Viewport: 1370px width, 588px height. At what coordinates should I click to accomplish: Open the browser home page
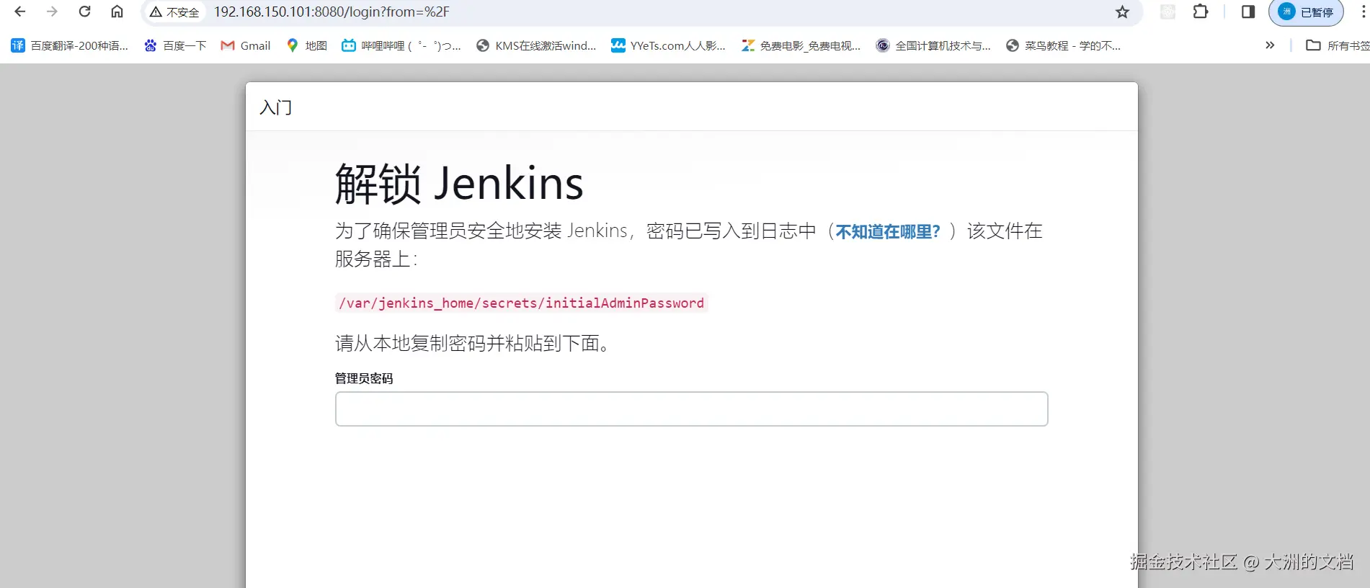(117, 12)
